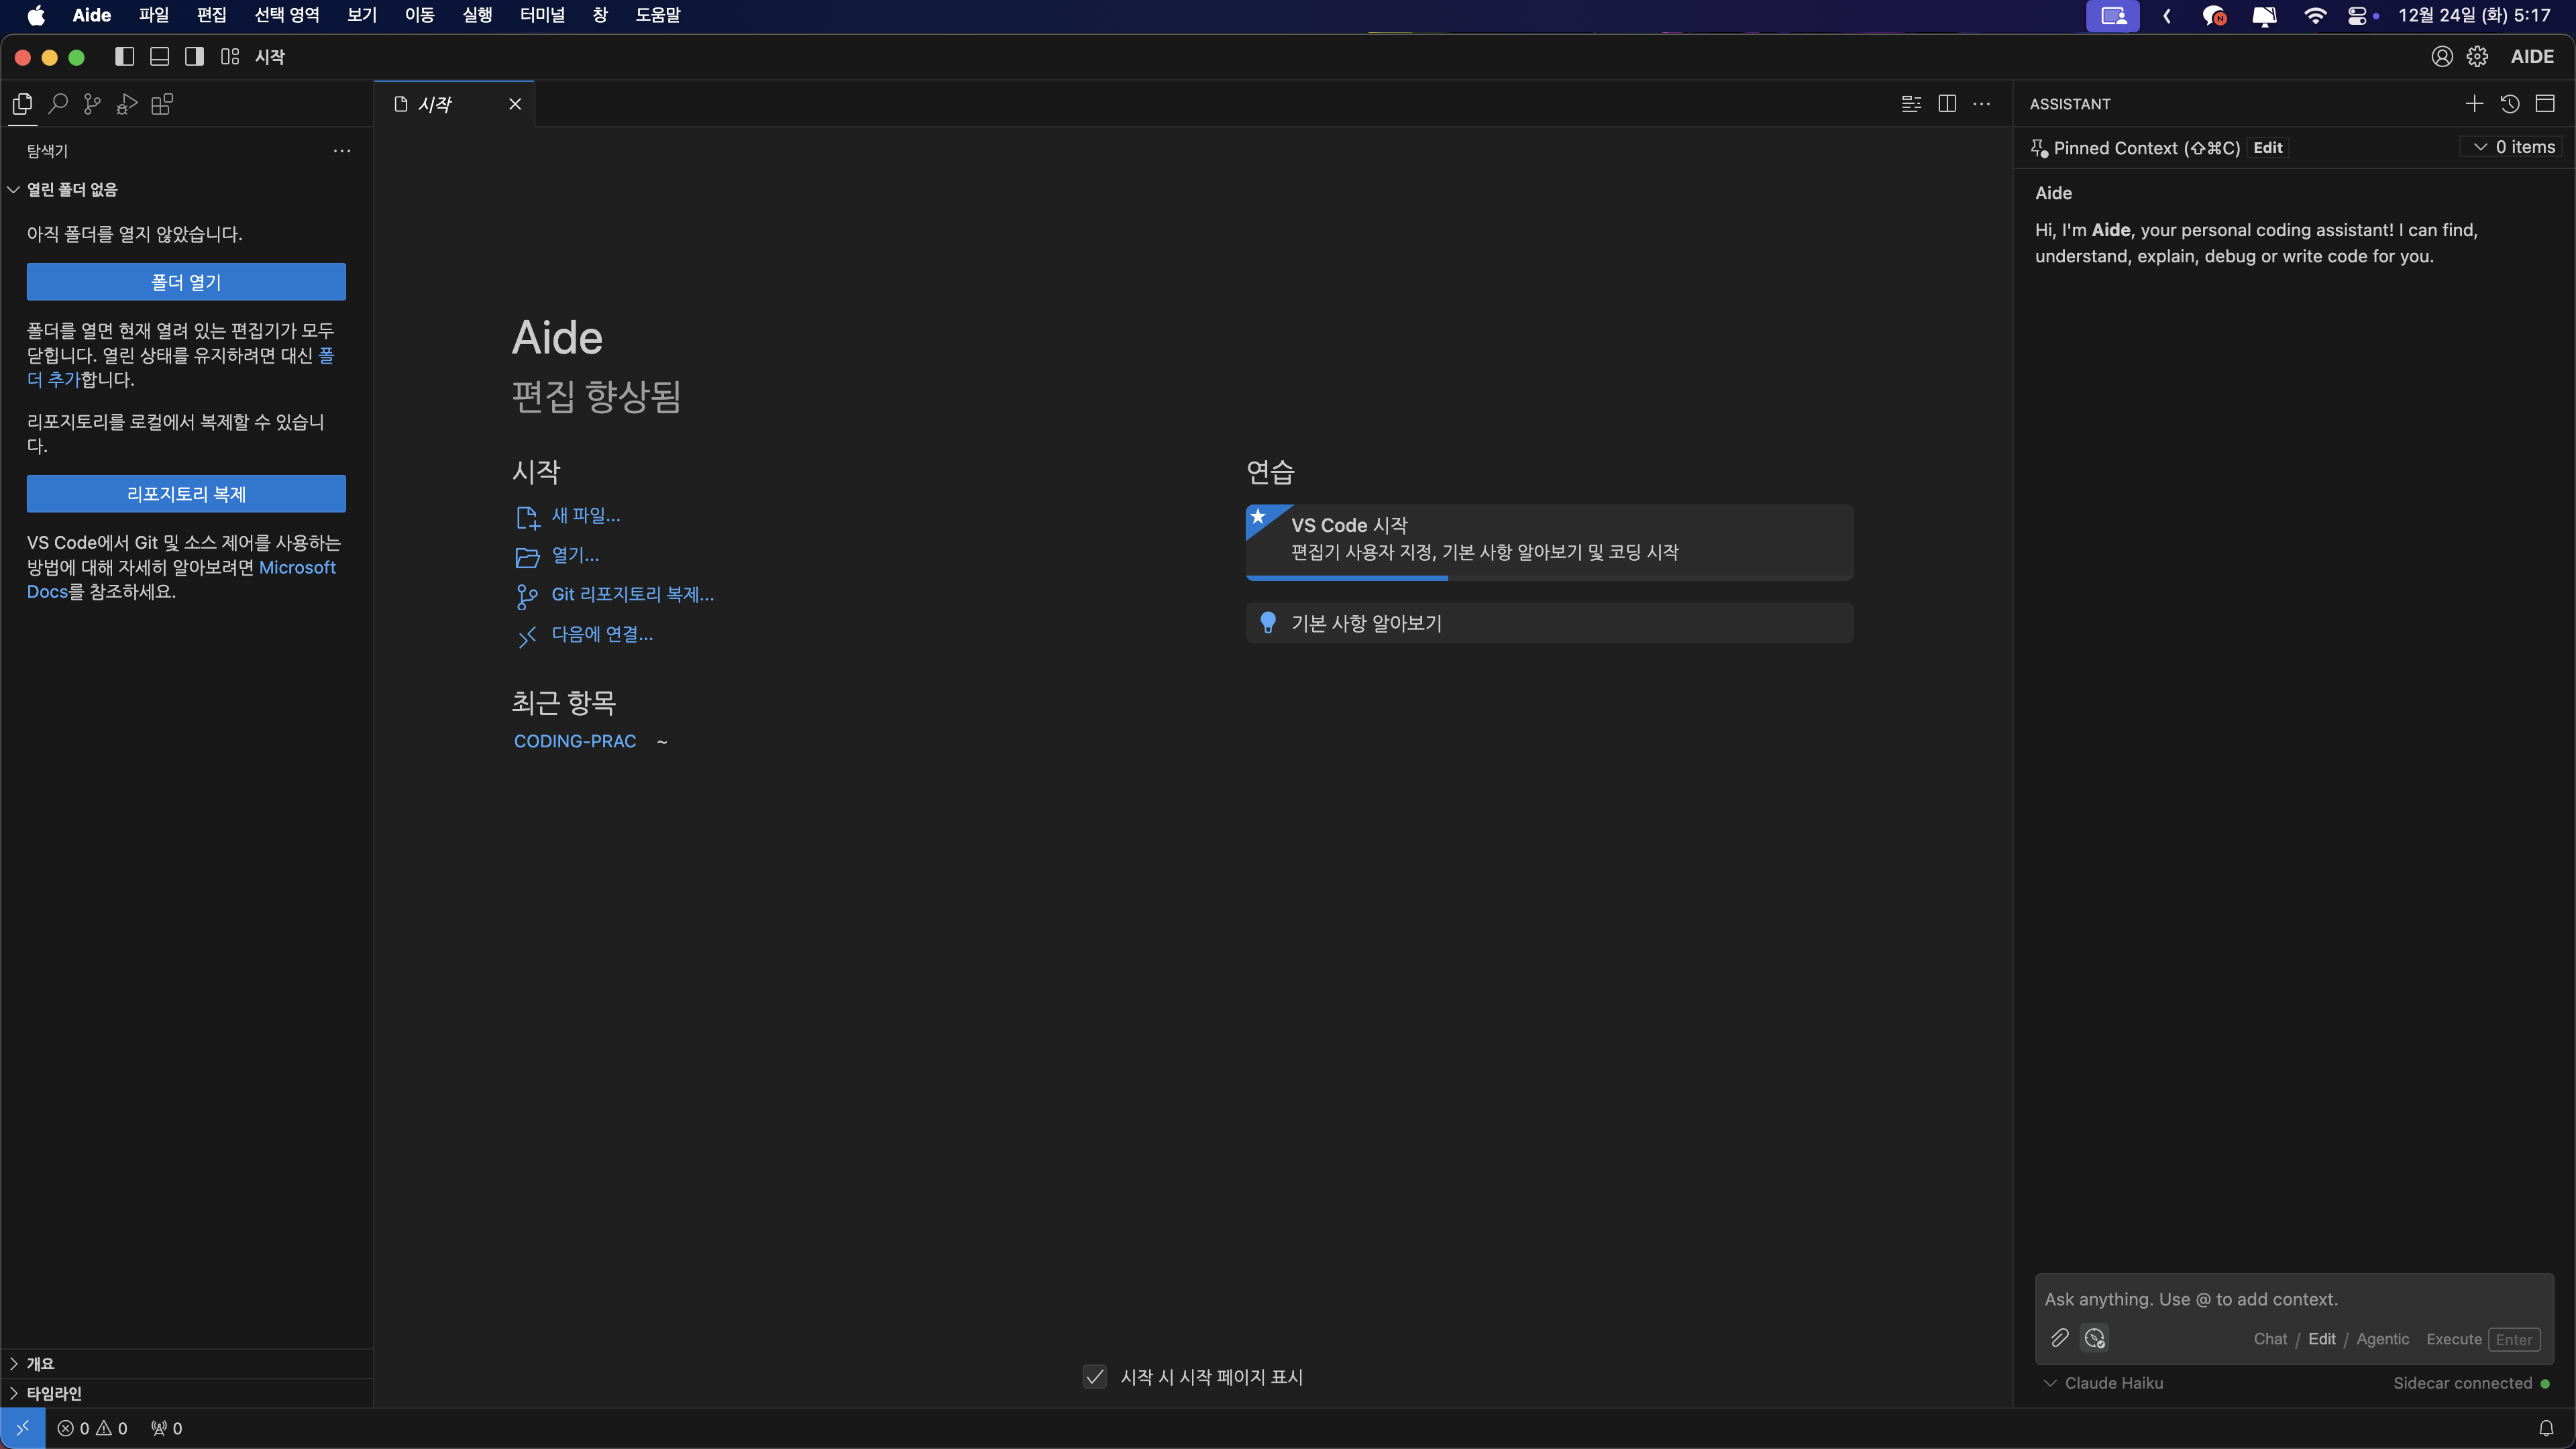Switch the assistant to Chat mode

[2270, 1339]
